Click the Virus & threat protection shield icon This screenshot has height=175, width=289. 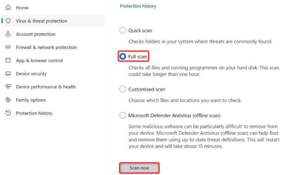tap(8, 21)
